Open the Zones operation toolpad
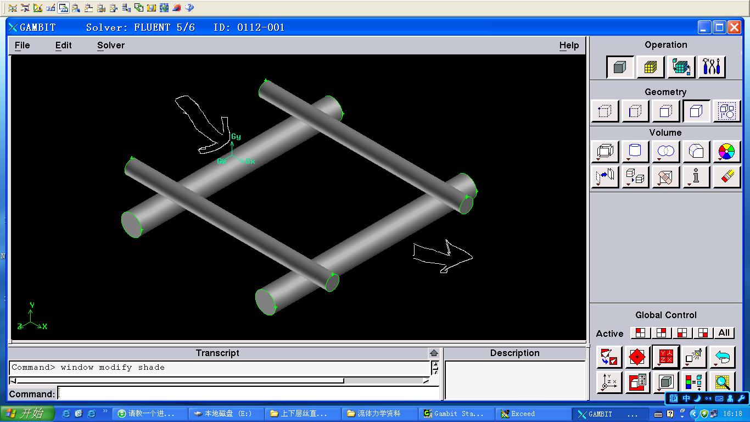This screenshot has height=422, width=750. 681,67
